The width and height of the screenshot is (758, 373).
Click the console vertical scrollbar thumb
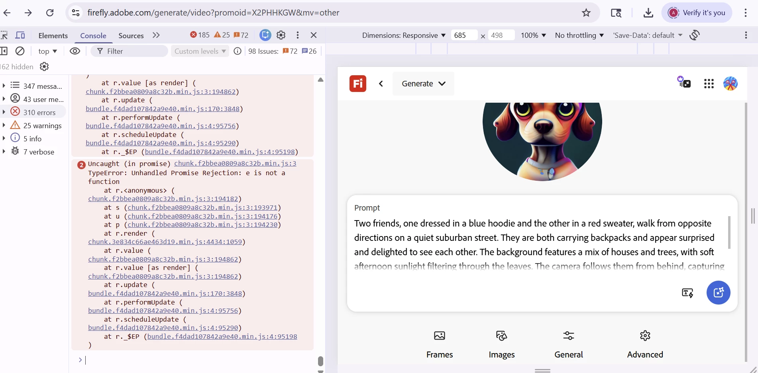click(x=320, y=361)
